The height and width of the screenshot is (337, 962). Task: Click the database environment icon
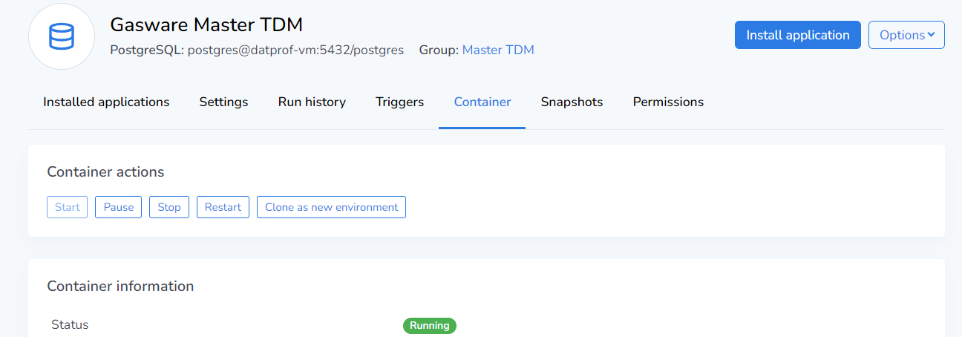(62, 36)
